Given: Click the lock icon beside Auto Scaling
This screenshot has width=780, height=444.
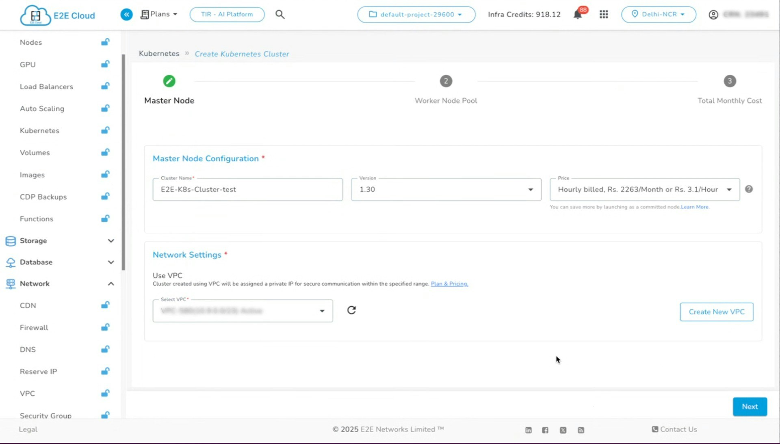Looking at the screenshot, I should tap(105, 108).
